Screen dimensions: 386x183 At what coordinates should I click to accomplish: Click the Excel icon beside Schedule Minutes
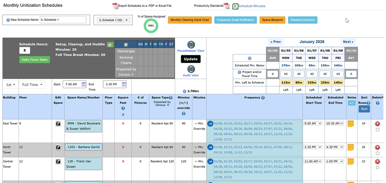coord(235,6)
